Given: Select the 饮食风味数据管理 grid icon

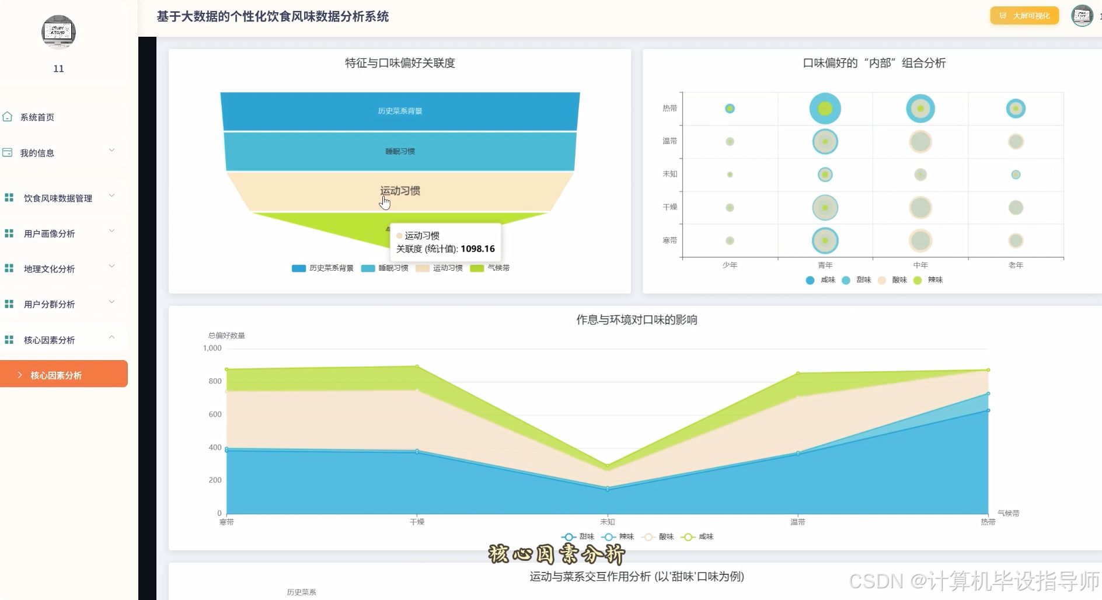Looking at the screenshot, I should [8, 197].
